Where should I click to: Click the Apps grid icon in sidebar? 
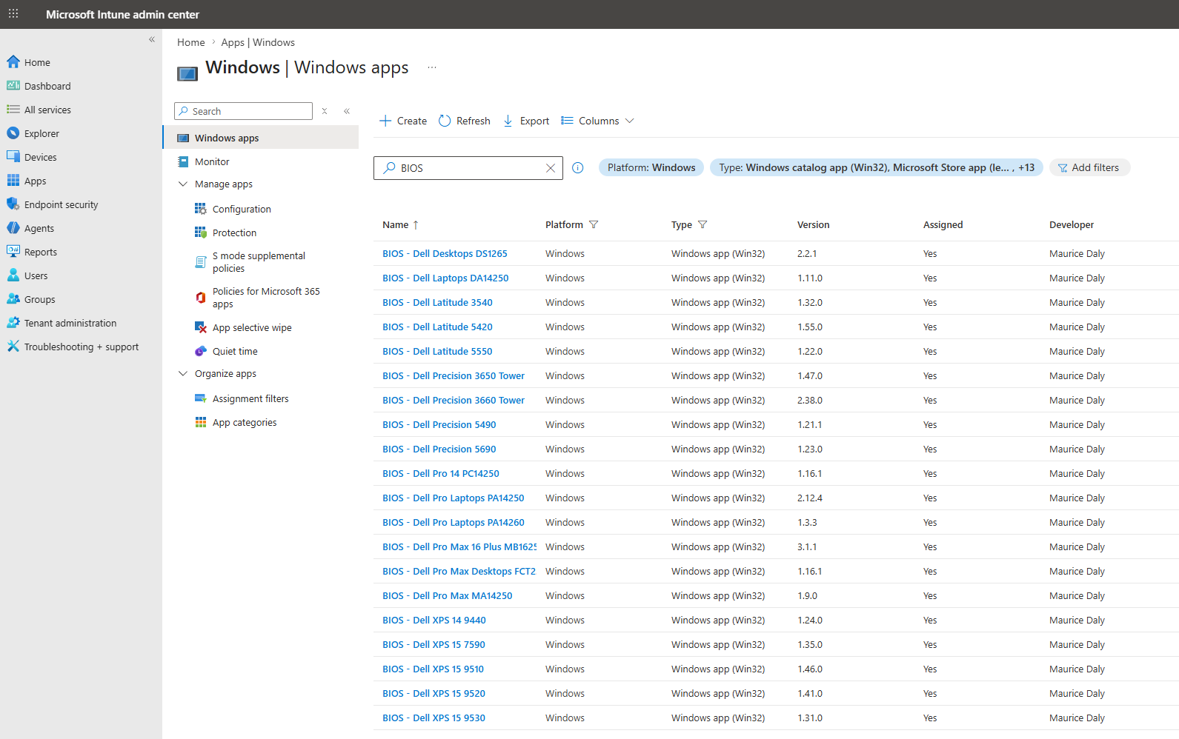point(13,181)
